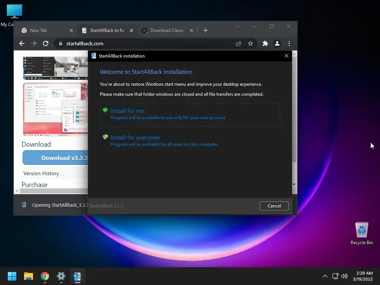380x285 pixels.
Task: Click the dark taskbar screenshot thumbnail
Action: (56, 68)
